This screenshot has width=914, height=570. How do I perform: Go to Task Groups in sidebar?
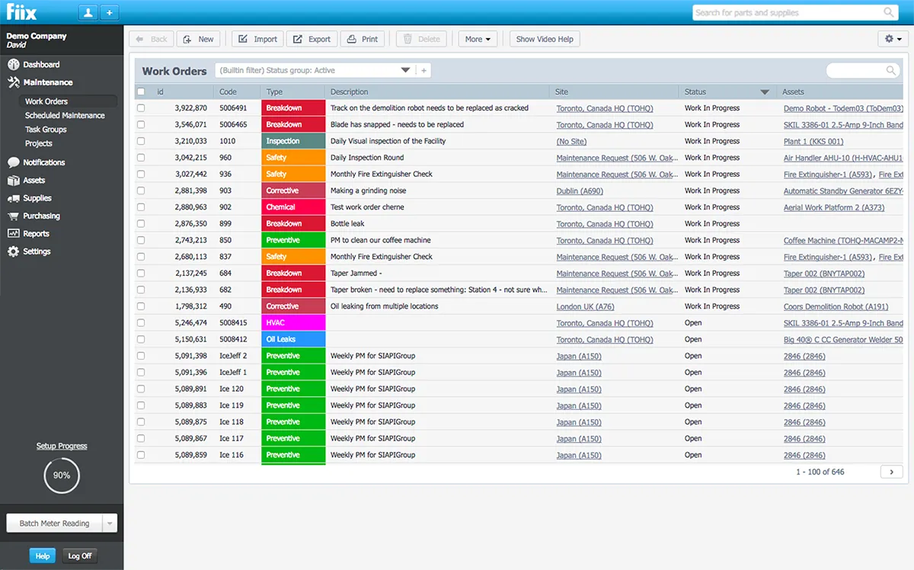tap(46, 130)
